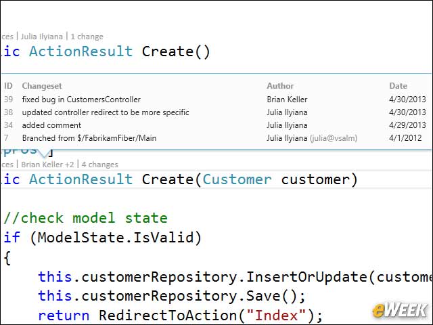Open the 'Julia Ilyiana' CodeLens author indicator
The image size is (433, 325).
click(x=42, y=37)
